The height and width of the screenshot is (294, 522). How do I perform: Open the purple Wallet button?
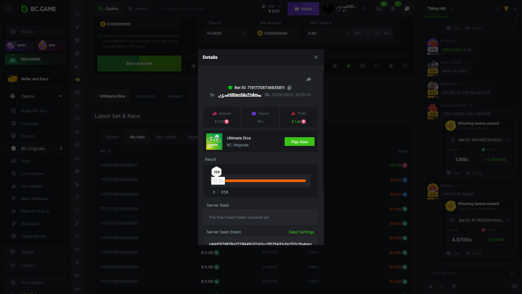[x=303, y=9]
